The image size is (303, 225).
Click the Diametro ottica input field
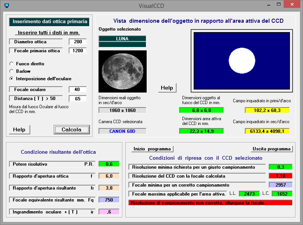(x=78, y=42)
